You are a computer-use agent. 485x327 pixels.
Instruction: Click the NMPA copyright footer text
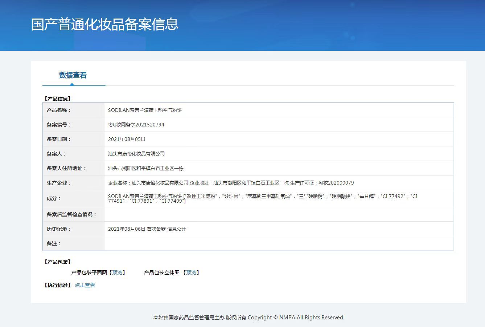pos(248,318)
